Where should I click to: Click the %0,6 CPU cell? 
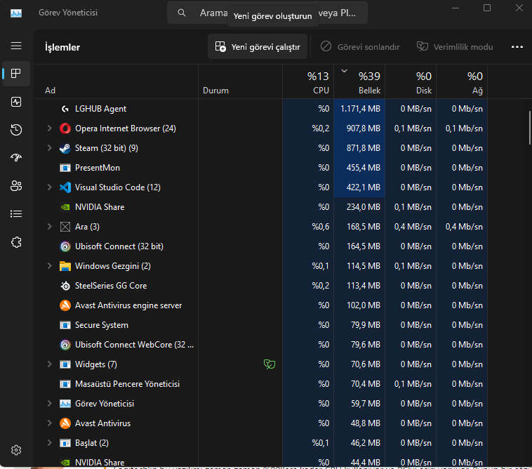308,227
